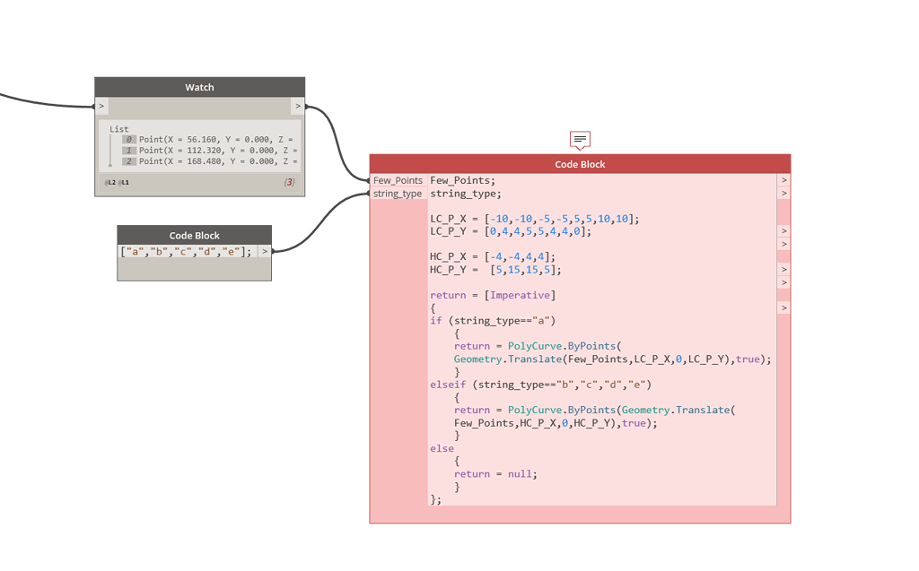Click the Watch node input port arrow
Image resolution: width=919 pixels, height=571 pixels.
[101, 105]
